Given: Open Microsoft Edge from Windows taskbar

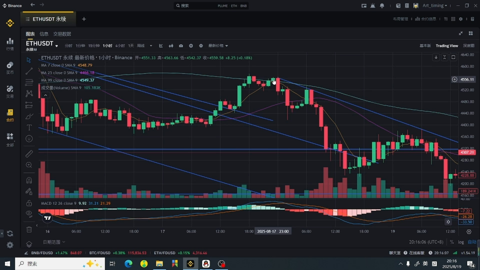Looking at the screenshot, I should 128,264.
